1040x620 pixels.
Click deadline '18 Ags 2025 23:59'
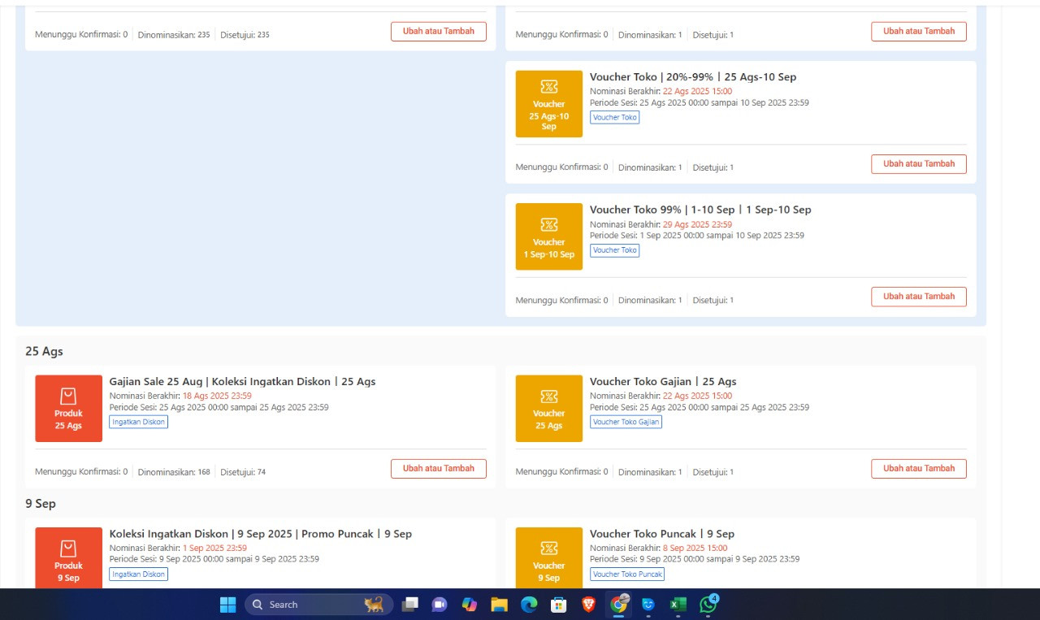pyautogui.click(x=217, y=397)
